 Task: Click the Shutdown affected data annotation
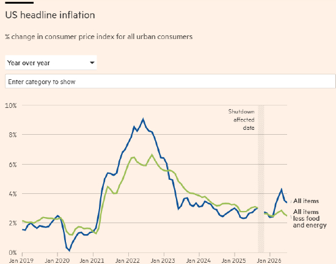point(241,120)
